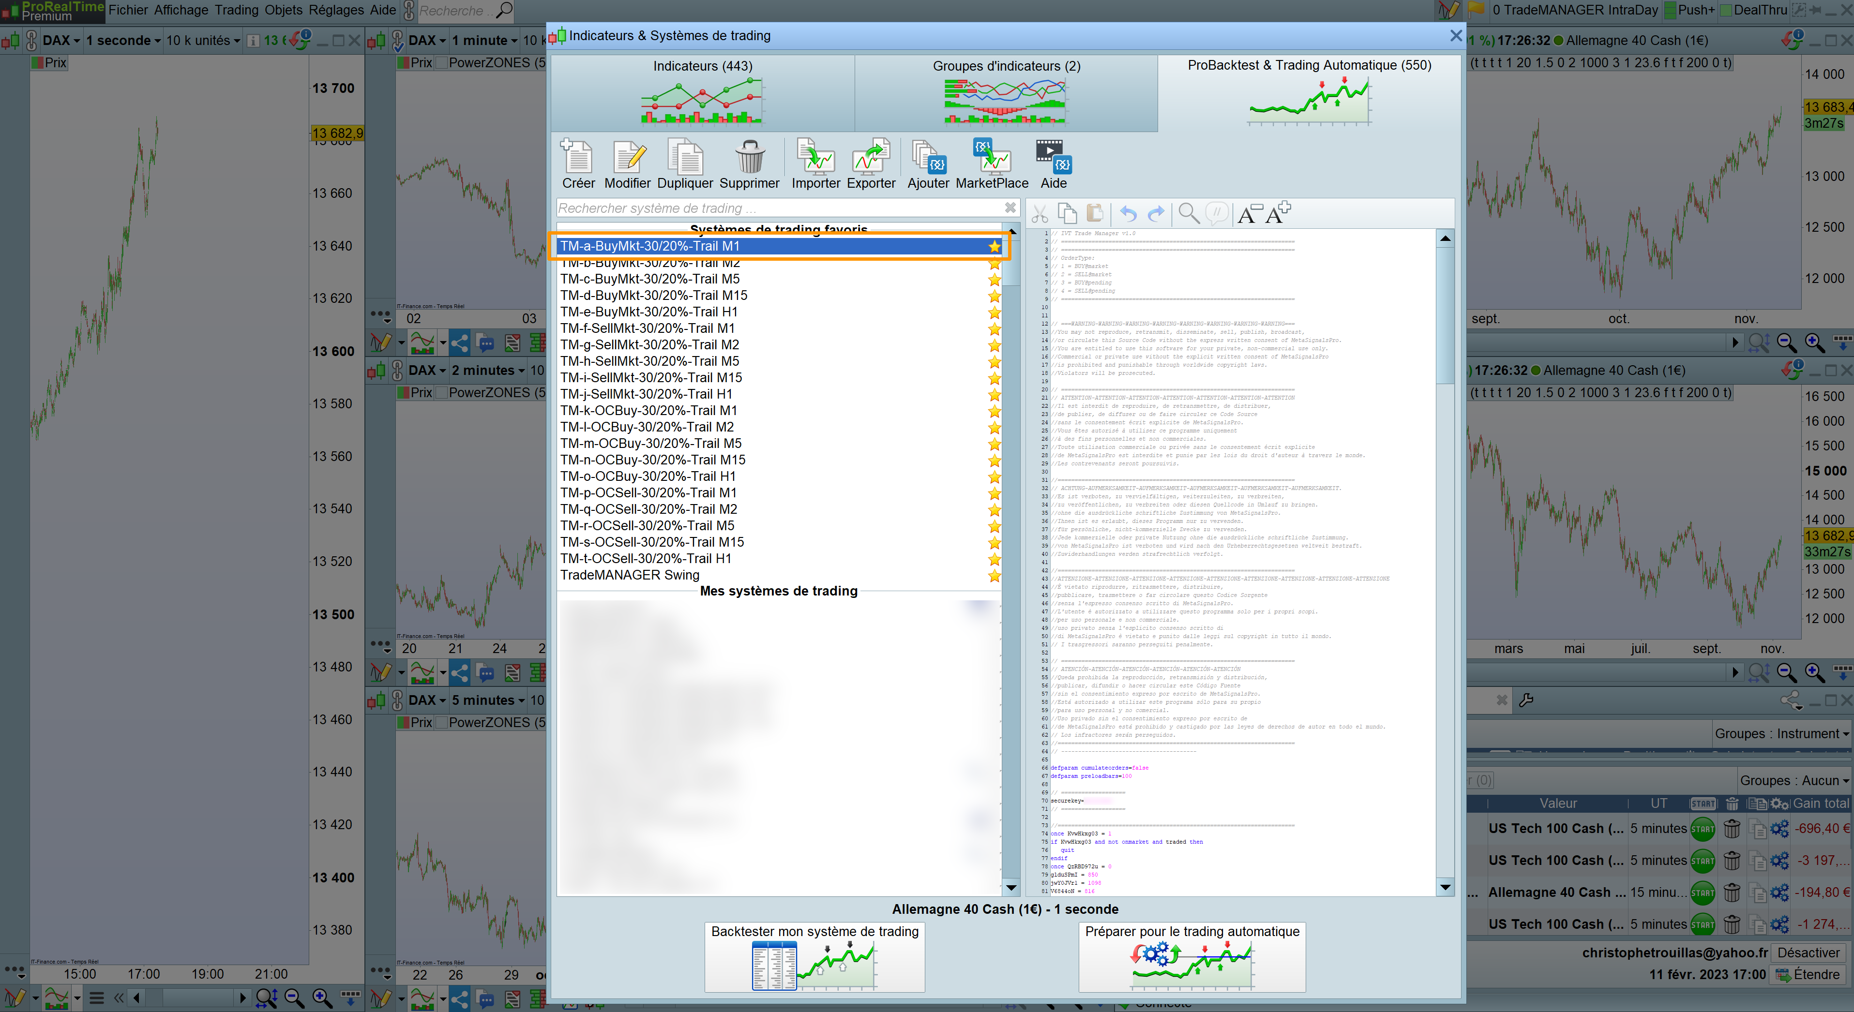Open the Trading menu
The width and height of the screenshot is (1854, 1012).
pyautogui.click(x=237, y=10)
